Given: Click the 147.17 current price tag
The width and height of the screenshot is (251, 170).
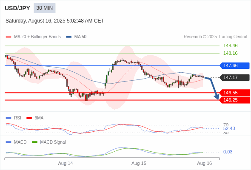Looking at the screenshot, I should (x=234, y=77).
